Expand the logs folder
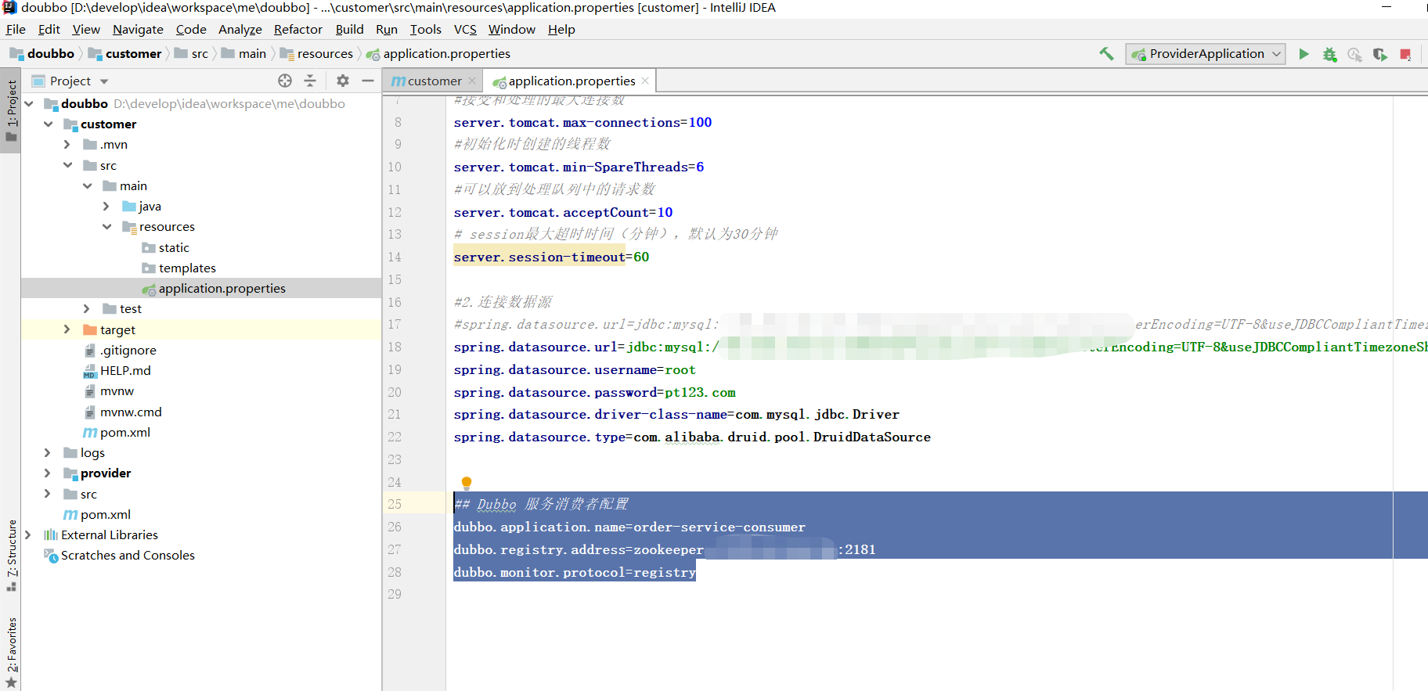This screenshot has height=691, width=1428. [x=48, y=452]
